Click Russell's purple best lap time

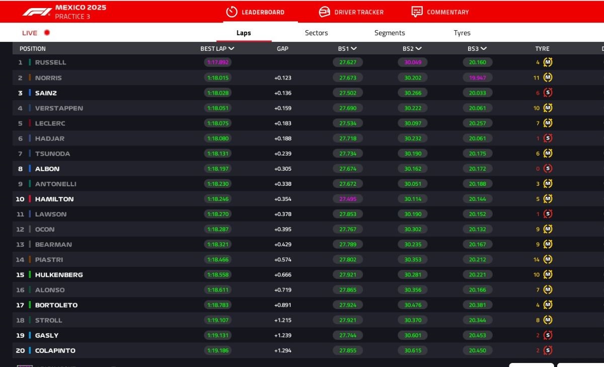tap(217, 62)
